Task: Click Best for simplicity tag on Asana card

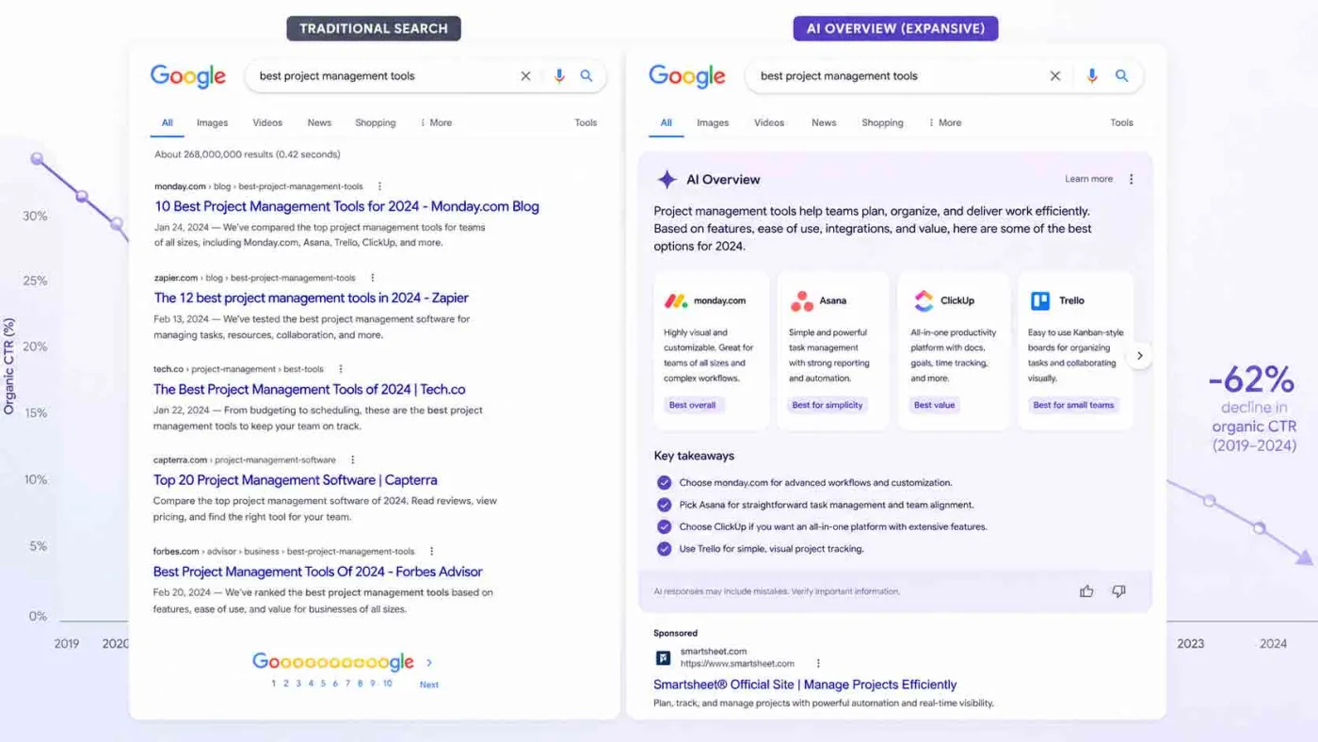Action: pos(828,405)
